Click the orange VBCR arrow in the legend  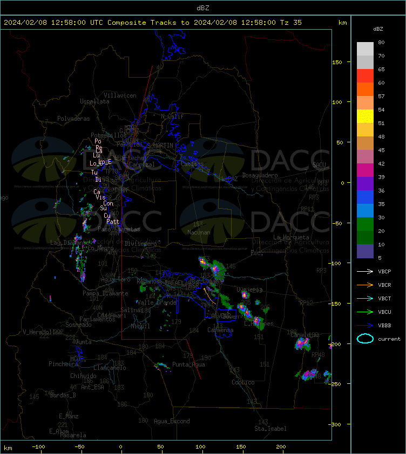tap(365, 285)
